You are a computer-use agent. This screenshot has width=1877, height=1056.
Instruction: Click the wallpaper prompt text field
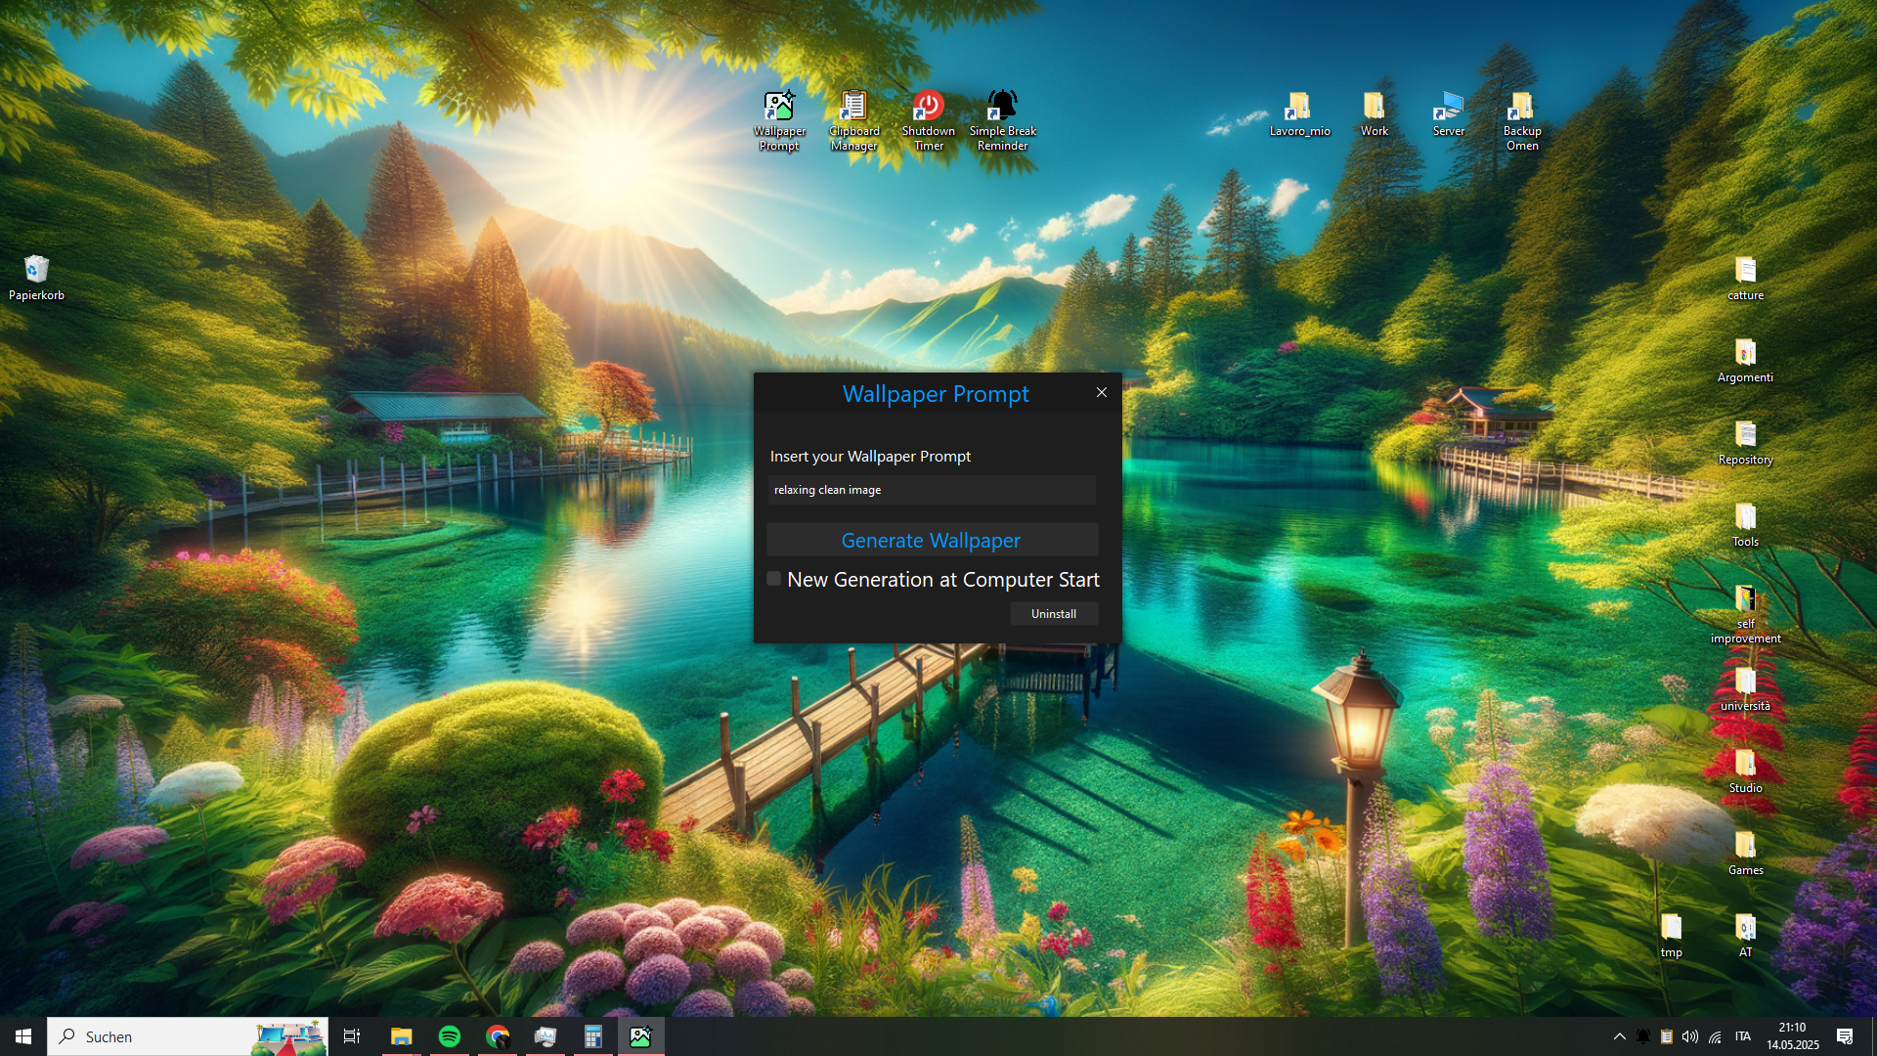coord(931,490)
